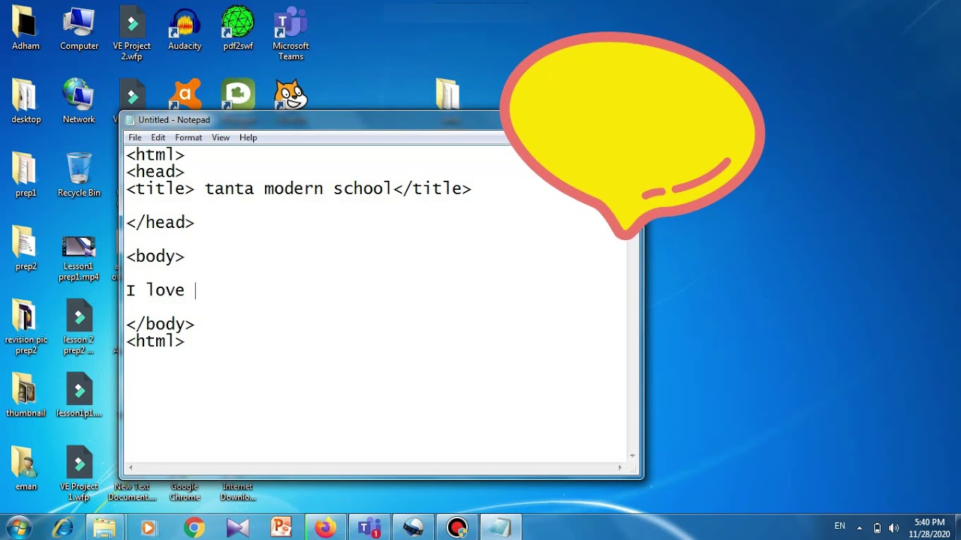961x540 pixels.
Task: Select the Network desktop icon
Action: 79,101
